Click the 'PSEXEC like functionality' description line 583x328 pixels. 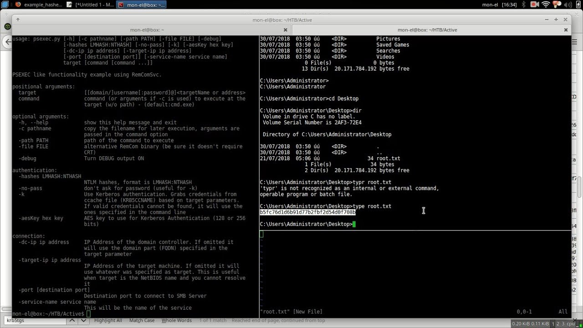(87, 75)
